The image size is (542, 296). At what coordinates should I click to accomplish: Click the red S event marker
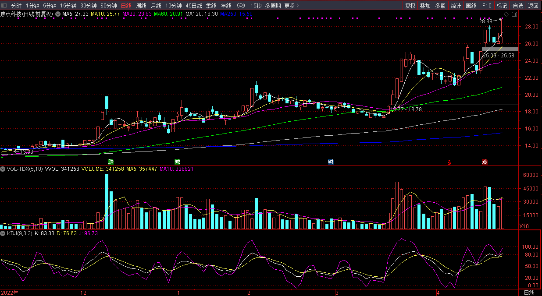[x=449, y=162]
